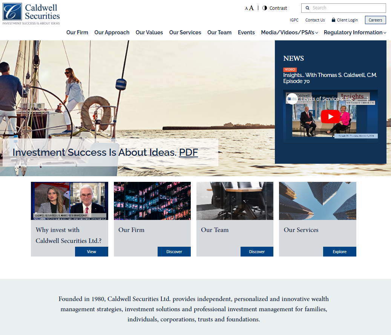Open the Our Values menu item
The height and width of the screenshot is (335, 391).
(149, 32)
